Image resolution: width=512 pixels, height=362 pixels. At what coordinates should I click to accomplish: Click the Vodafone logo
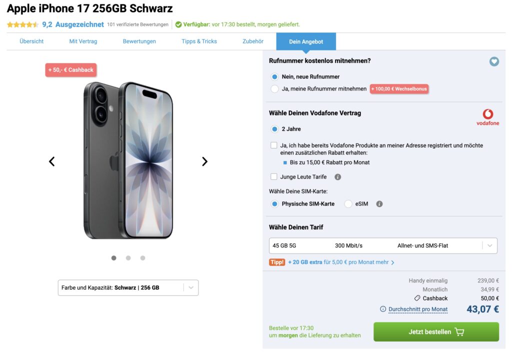(x=487, y=117)
